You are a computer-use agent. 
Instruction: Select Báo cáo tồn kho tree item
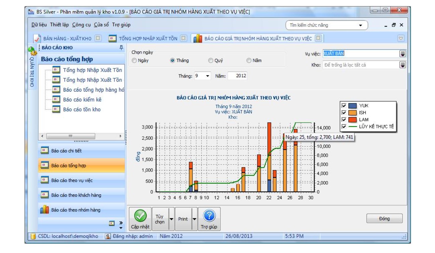pyautogui.click(x=82, y=109)
